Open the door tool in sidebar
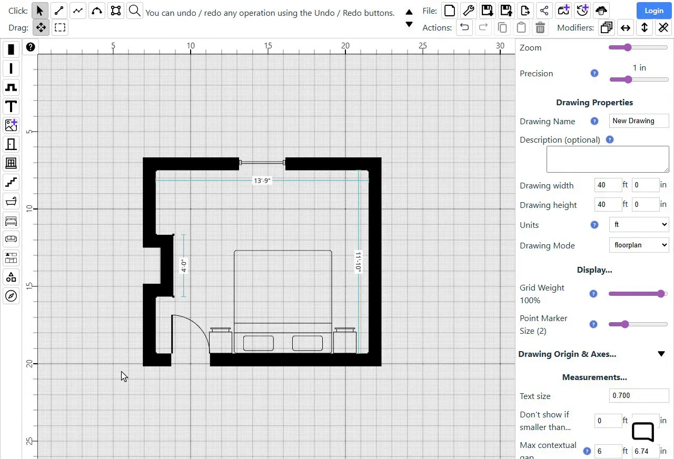The width and height of the screenshot is (674, 459). pyautogui.click(x=11, y=144)
